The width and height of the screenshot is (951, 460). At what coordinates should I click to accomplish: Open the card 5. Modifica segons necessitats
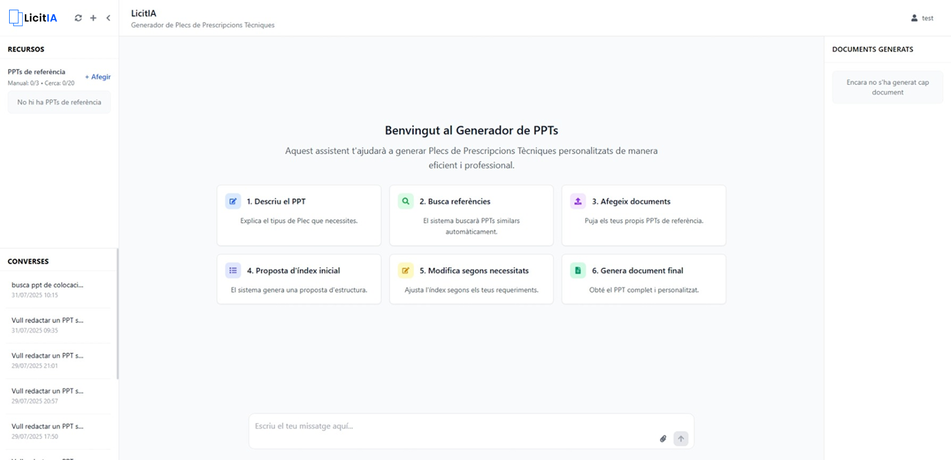[471, 279]
